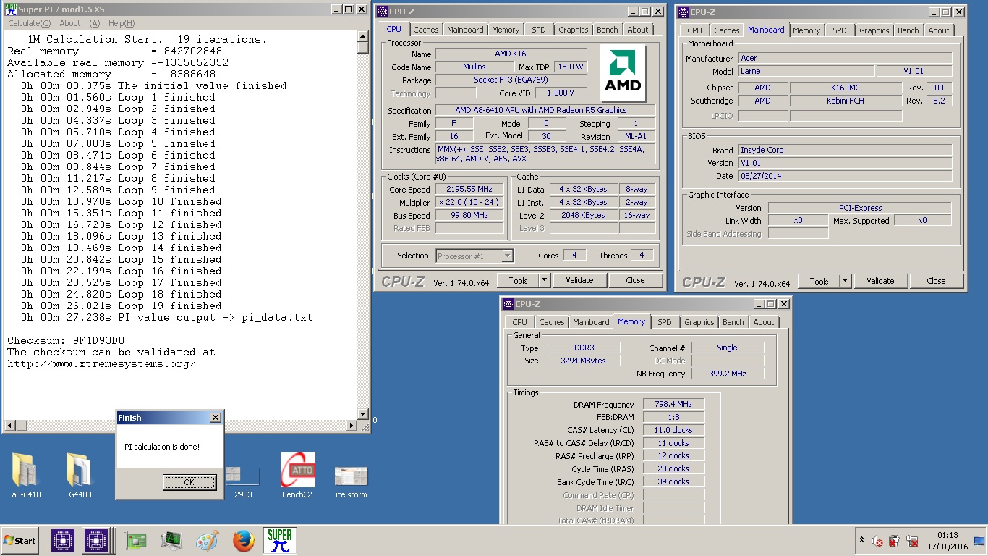Open Super PI About menu
Image resolution: width=988 pixels, height=556 pixels.
pyautogui.click(x=80, y=24)
